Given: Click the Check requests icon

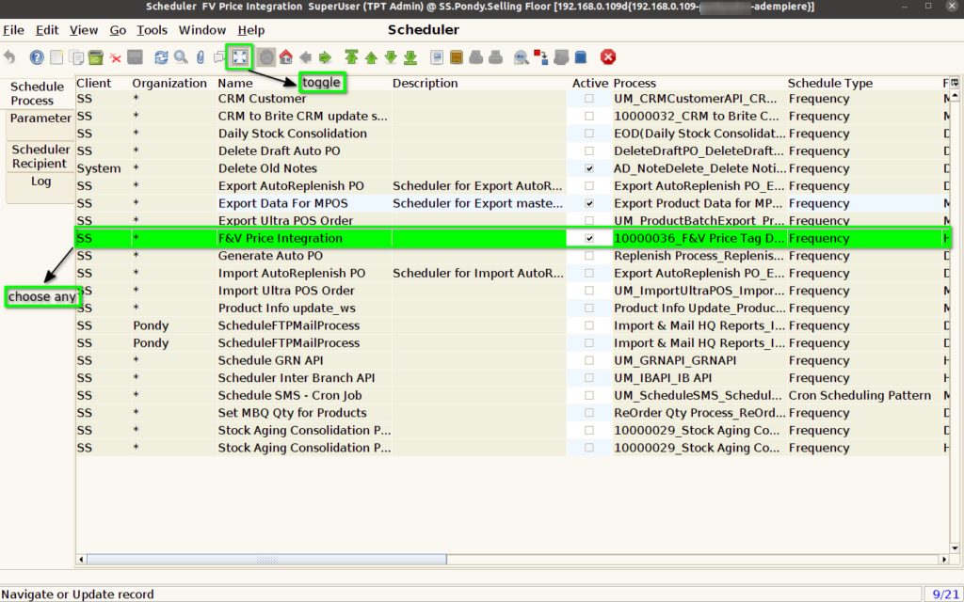Looking at the screenshot, I should (x=561, y=57).
